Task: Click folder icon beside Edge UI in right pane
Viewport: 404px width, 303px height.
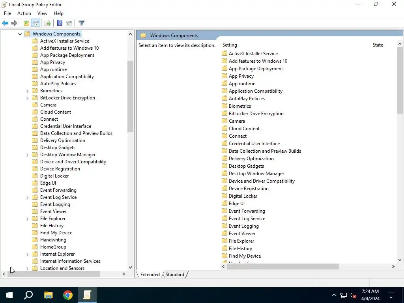Action: point(224,203)
